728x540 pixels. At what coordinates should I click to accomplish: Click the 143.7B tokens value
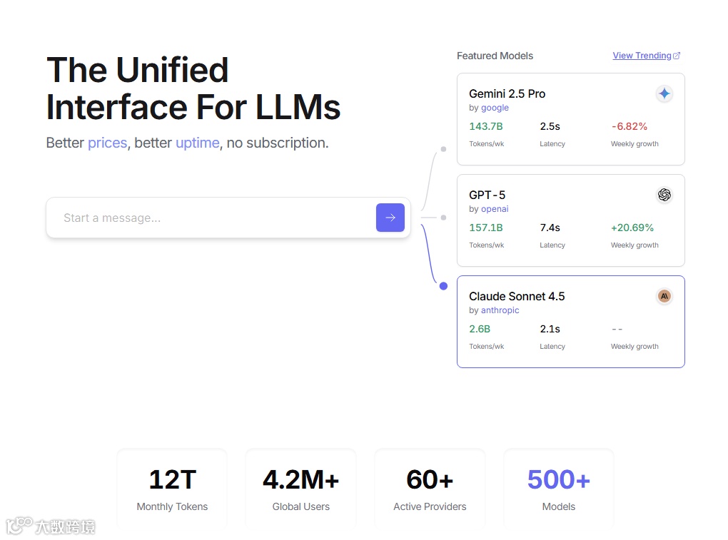point(485,126)
